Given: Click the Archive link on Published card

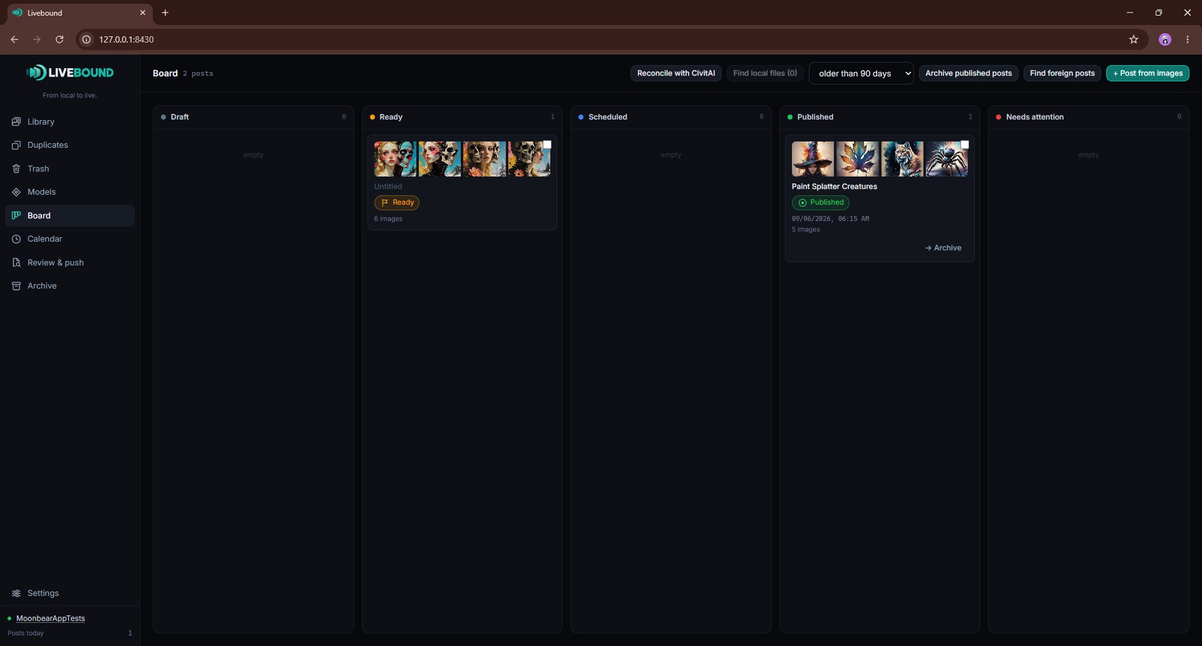Looking at the screenshot, I should coord(943,248).
